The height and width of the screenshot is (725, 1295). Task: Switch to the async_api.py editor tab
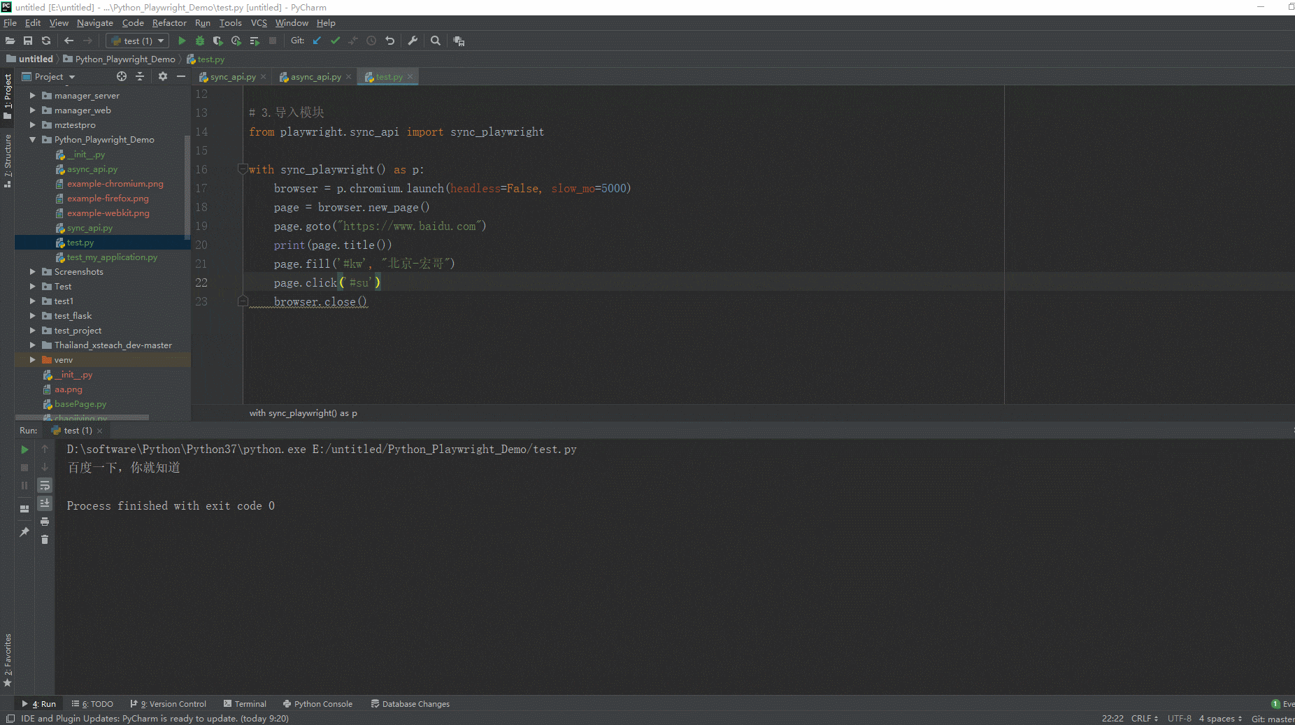click(x=315, y=77)
